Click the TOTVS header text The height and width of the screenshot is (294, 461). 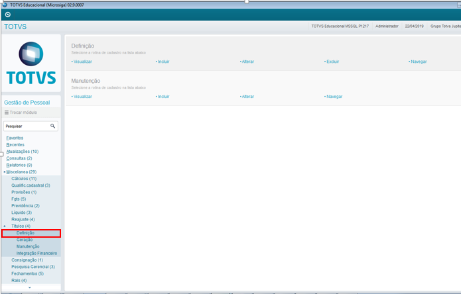coord(15,26)
